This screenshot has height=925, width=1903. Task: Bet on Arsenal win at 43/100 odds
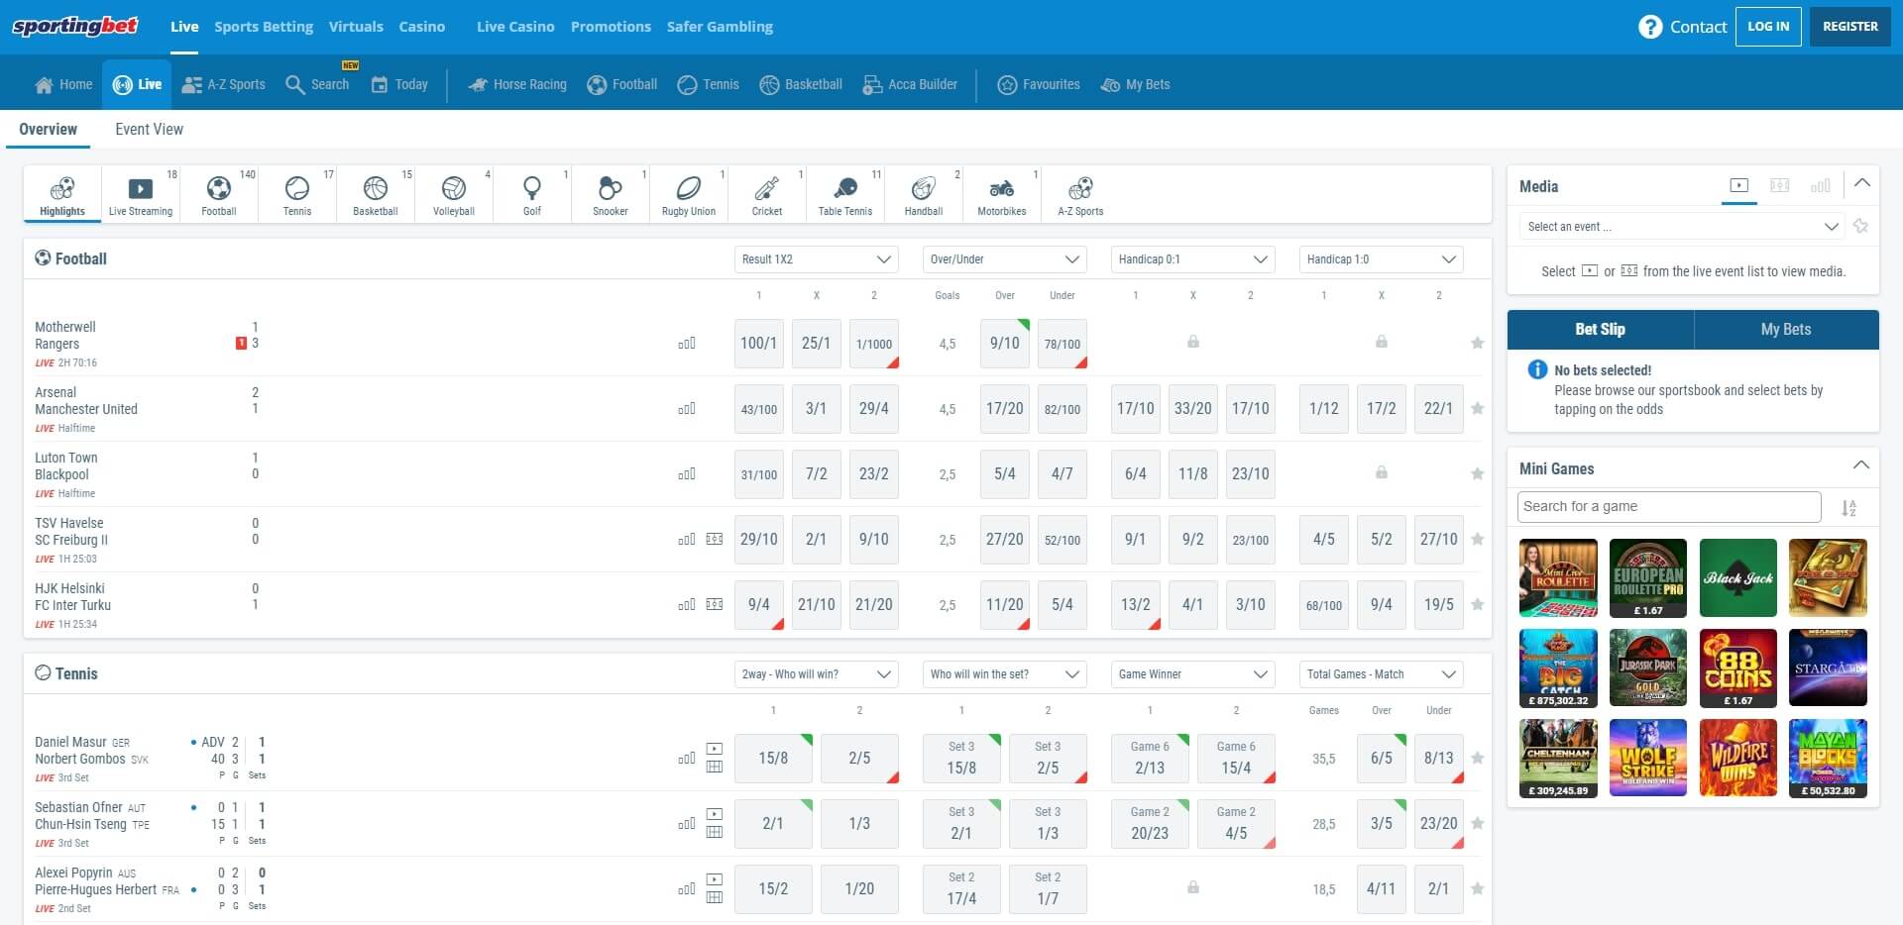(x=758, y=409)
